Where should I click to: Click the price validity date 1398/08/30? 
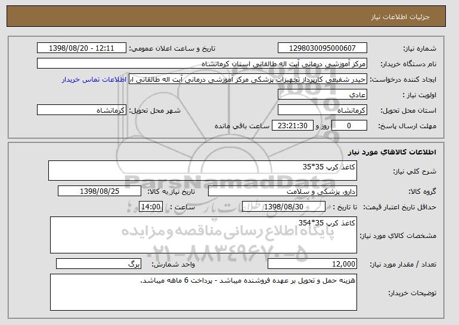[x=284, y=207]
